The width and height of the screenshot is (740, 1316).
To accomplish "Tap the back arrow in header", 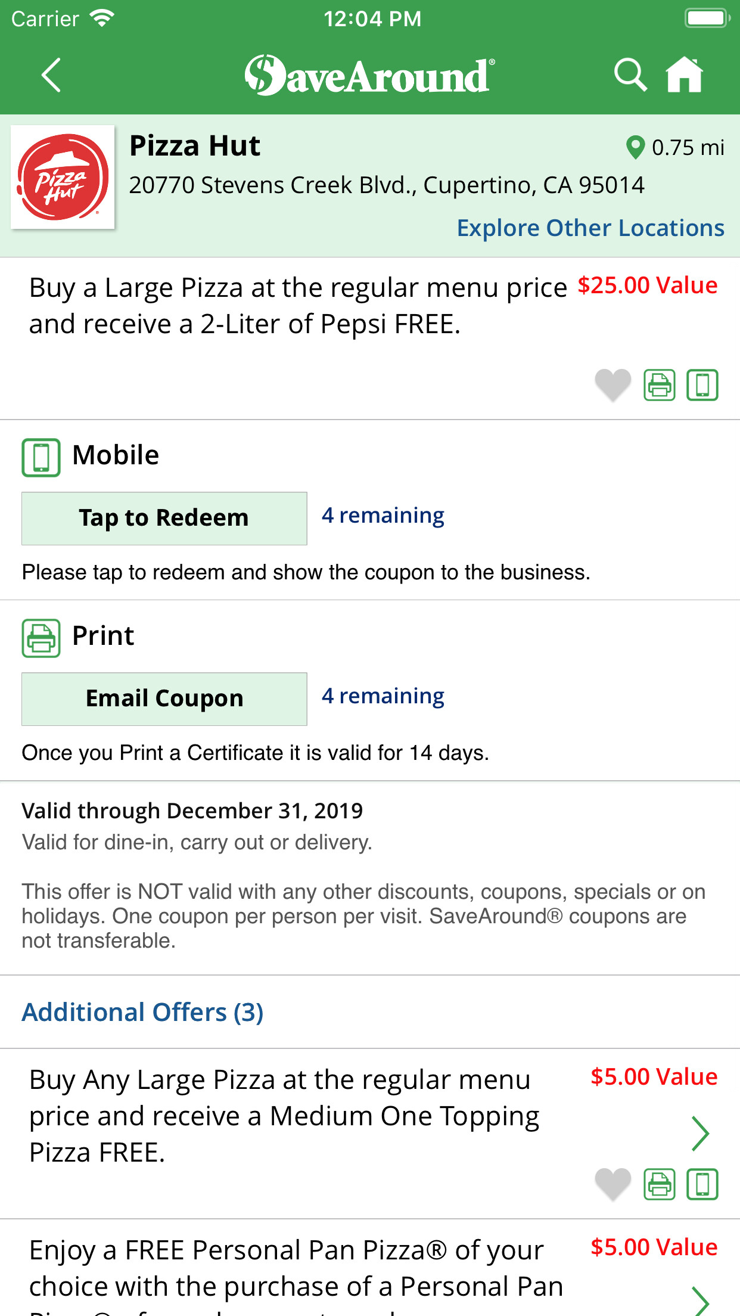I will point(51,75).
